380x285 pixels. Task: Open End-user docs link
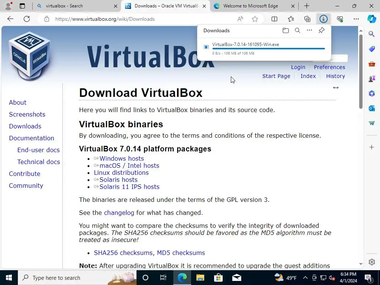(x=38, y=150)
